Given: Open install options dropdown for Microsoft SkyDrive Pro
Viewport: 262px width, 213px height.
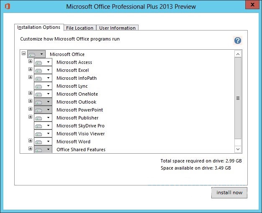Looking at the screenshot, I should tap(43, 126).
